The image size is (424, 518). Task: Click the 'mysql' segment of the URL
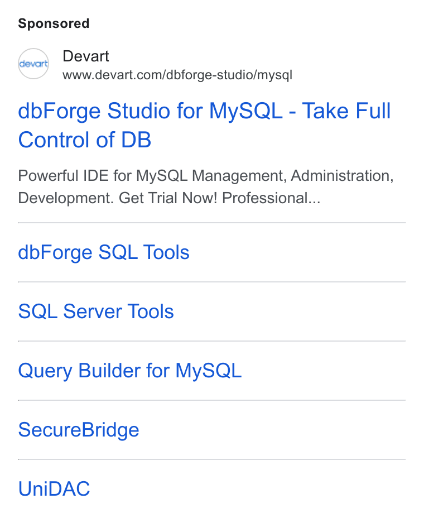pos(274,75)
